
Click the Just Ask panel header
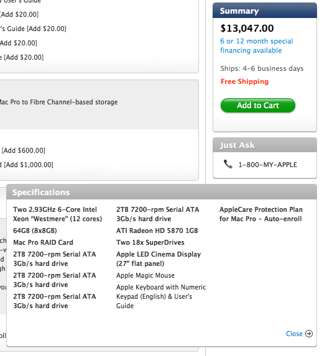[x=265, y=145]
